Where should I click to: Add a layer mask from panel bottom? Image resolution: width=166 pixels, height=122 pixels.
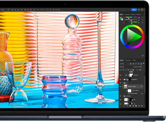pos(130,106)
